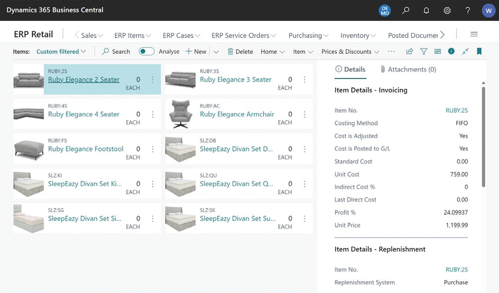This screenshot has height=293, width=499.
Task: Open the W user account avatar
Action: [x=489, y=10]
